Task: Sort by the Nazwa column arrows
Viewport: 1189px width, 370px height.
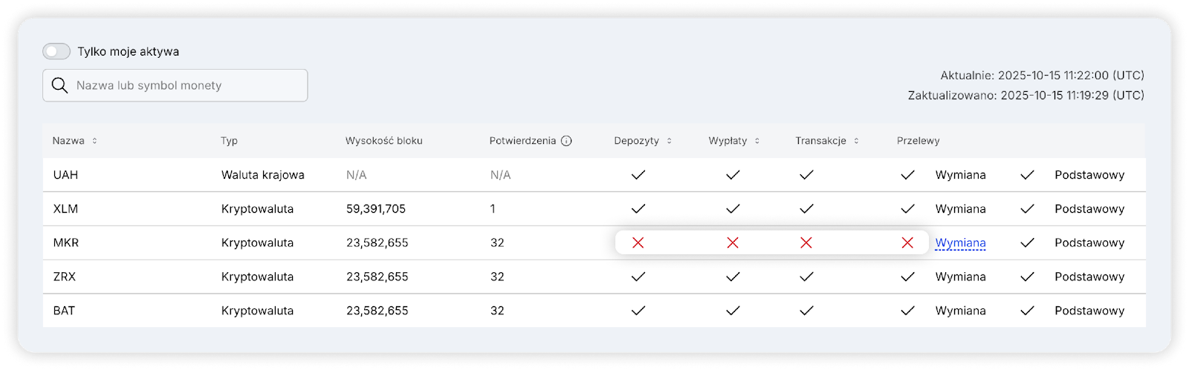Action: [94, 141]
